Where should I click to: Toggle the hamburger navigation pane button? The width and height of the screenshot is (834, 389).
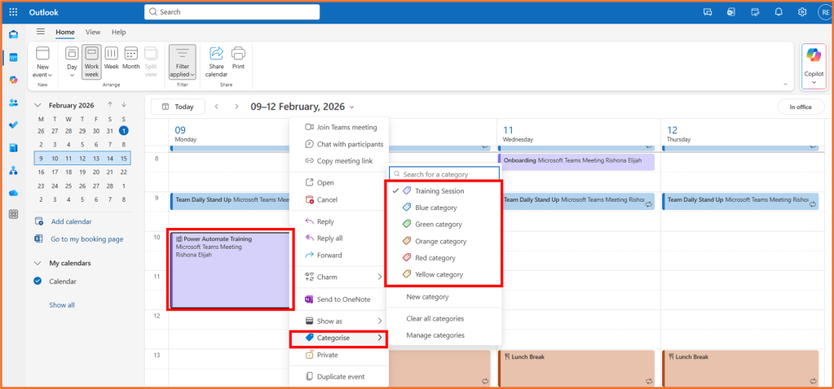[x=41, y=32]
